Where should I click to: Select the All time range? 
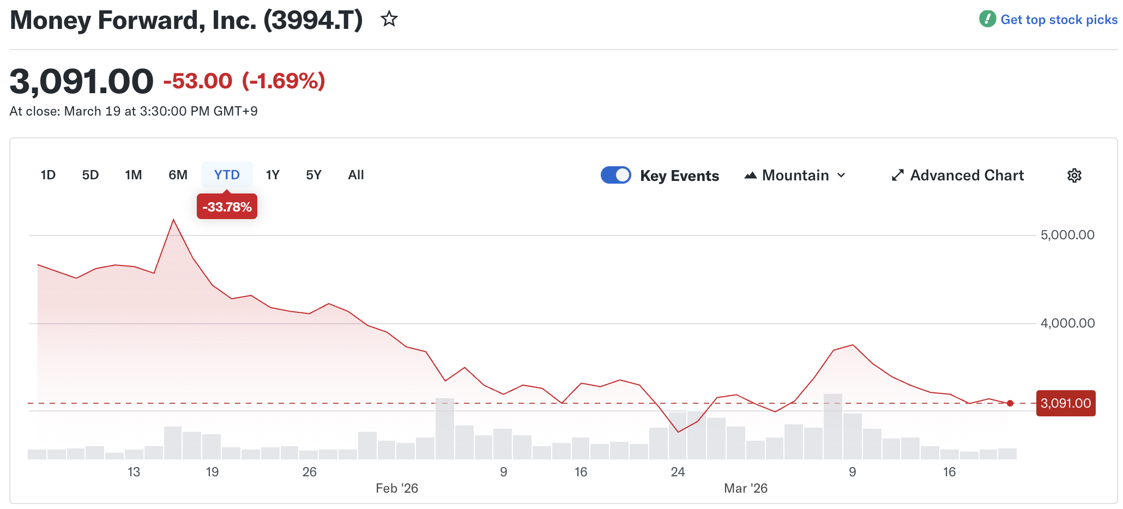pyautogui.click(x=355, y=175)
